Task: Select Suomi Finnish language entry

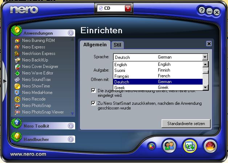Action: 158,70
